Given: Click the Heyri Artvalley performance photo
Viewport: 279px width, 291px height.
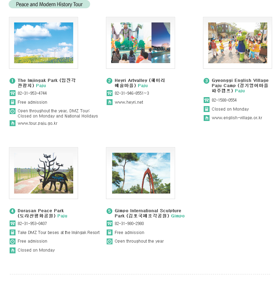Looking at the screenshot, I should tap(141, 43).
